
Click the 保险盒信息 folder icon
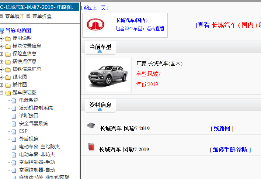point(8,54)
